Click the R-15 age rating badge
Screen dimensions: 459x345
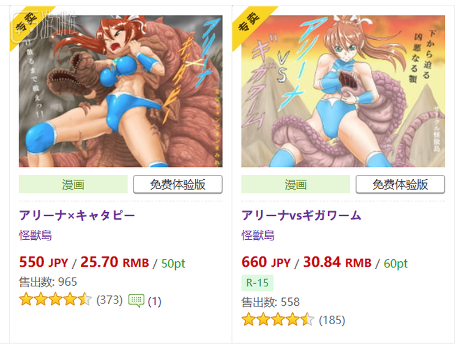coord(257,283)
